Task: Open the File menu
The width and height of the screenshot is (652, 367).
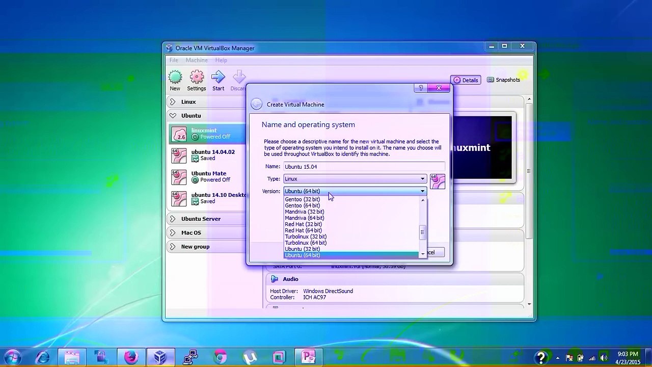Action: pyautogui.click(x=174, y=60)
